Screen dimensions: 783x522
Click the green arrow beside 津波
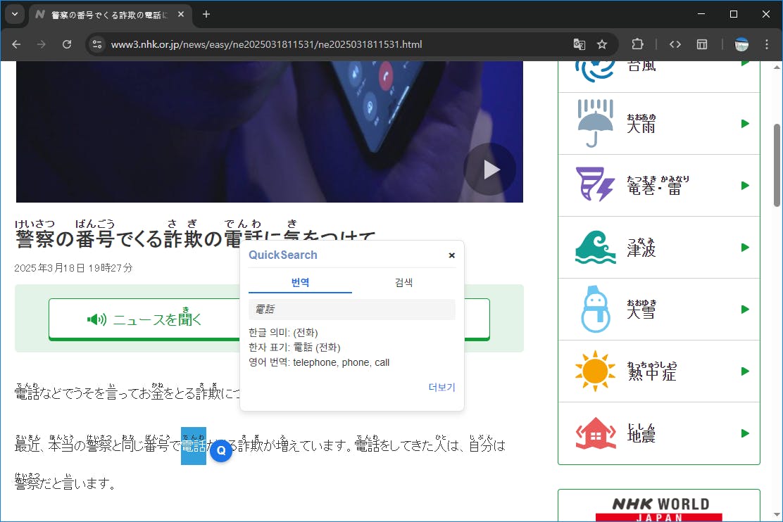[745, 248]
